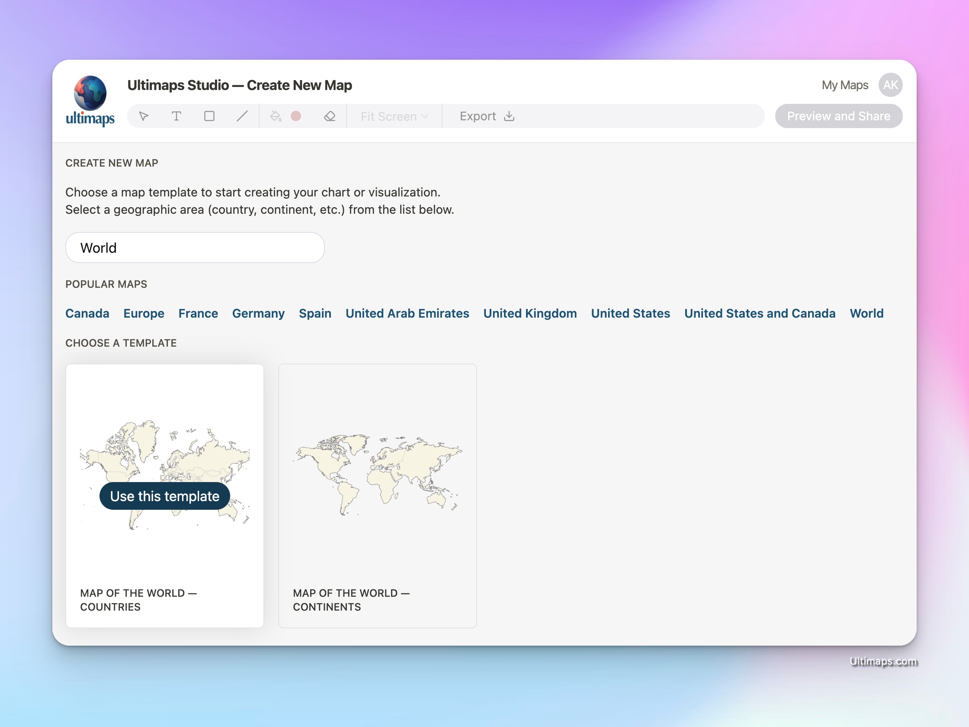
Task: Select the text tool
Action: 176,116
